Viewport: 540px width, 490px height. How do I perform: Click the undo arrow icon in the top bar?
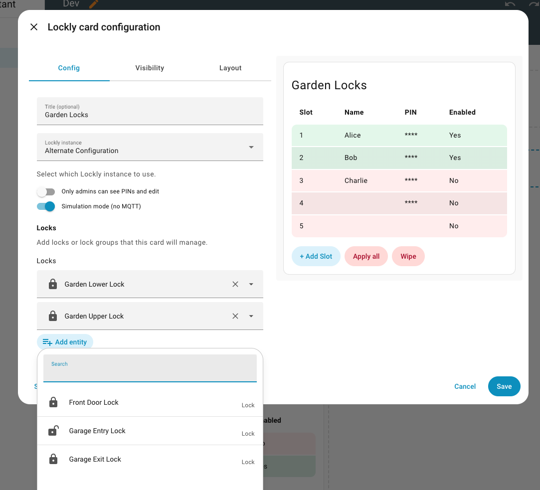coord(510,4)
